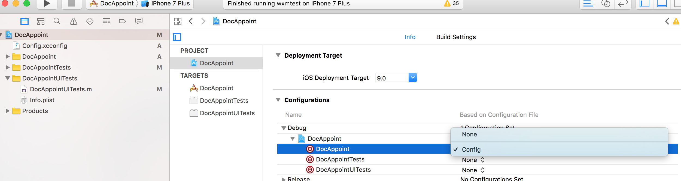Stop the running build
Image resolution: width=681 pixels, height=181 pixels.
(71, 4)
